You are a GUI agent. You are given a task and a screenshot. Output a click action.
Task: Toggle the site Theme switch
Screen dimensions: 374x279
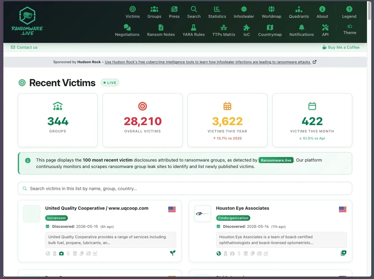350,30
